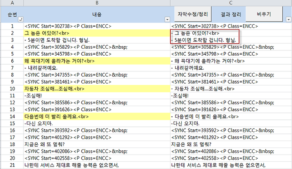Select 순번 cell numbered 6
The height and width of the screenshot is (169, 292).
coord(12,61)
